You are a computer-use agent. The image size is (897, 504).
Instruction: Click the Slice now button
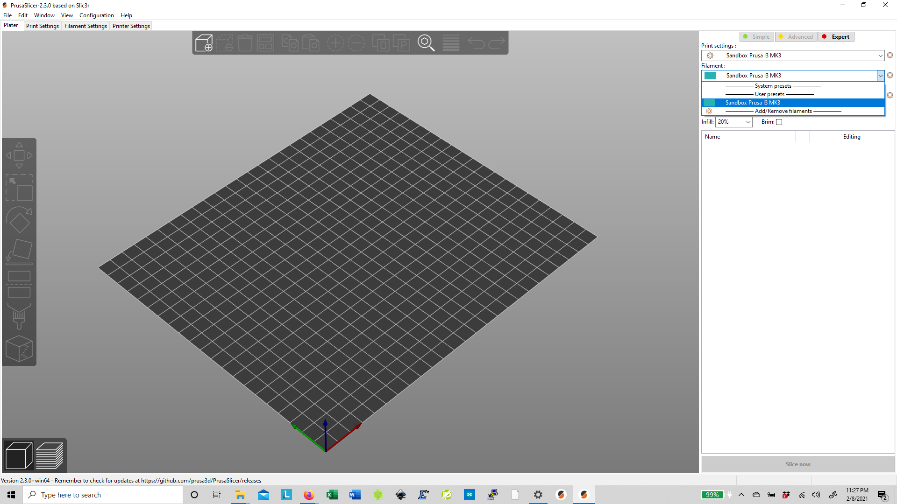pyautogui.click(x=798, y=464)
